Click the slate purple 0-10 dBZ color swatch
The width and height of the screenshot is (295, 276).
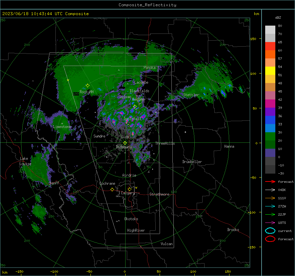point(270,153)
